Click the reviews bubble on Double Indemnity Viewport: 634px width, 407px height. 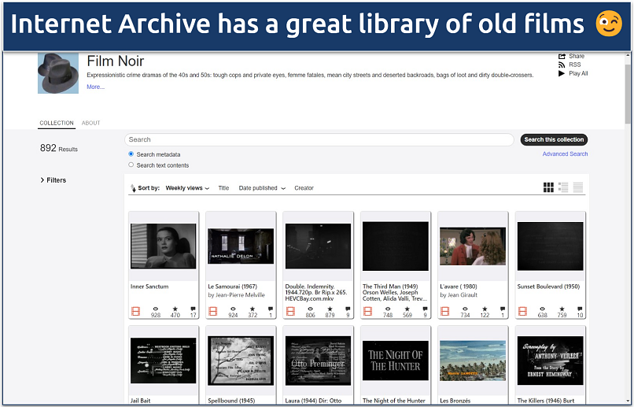pyautogui.click(x=348, y=309)
